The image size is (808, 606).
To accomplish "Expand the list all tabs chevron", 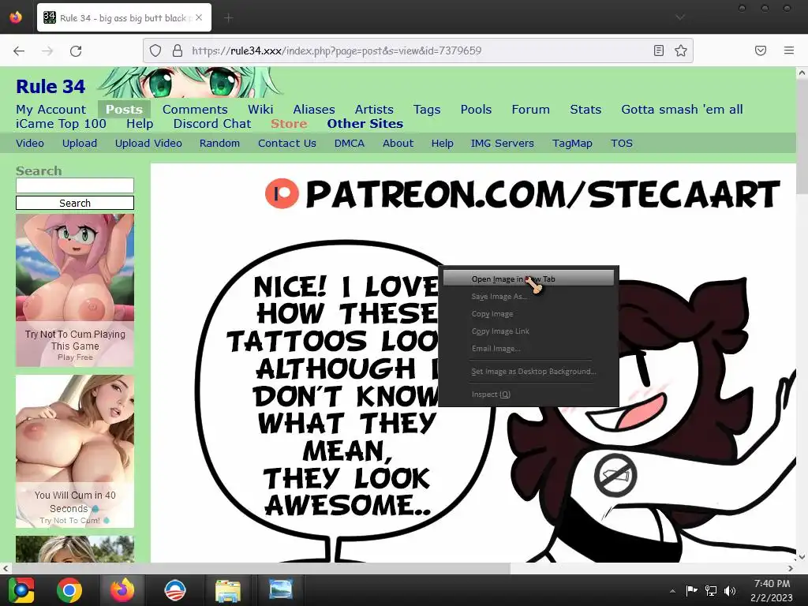I will (680, 17).
